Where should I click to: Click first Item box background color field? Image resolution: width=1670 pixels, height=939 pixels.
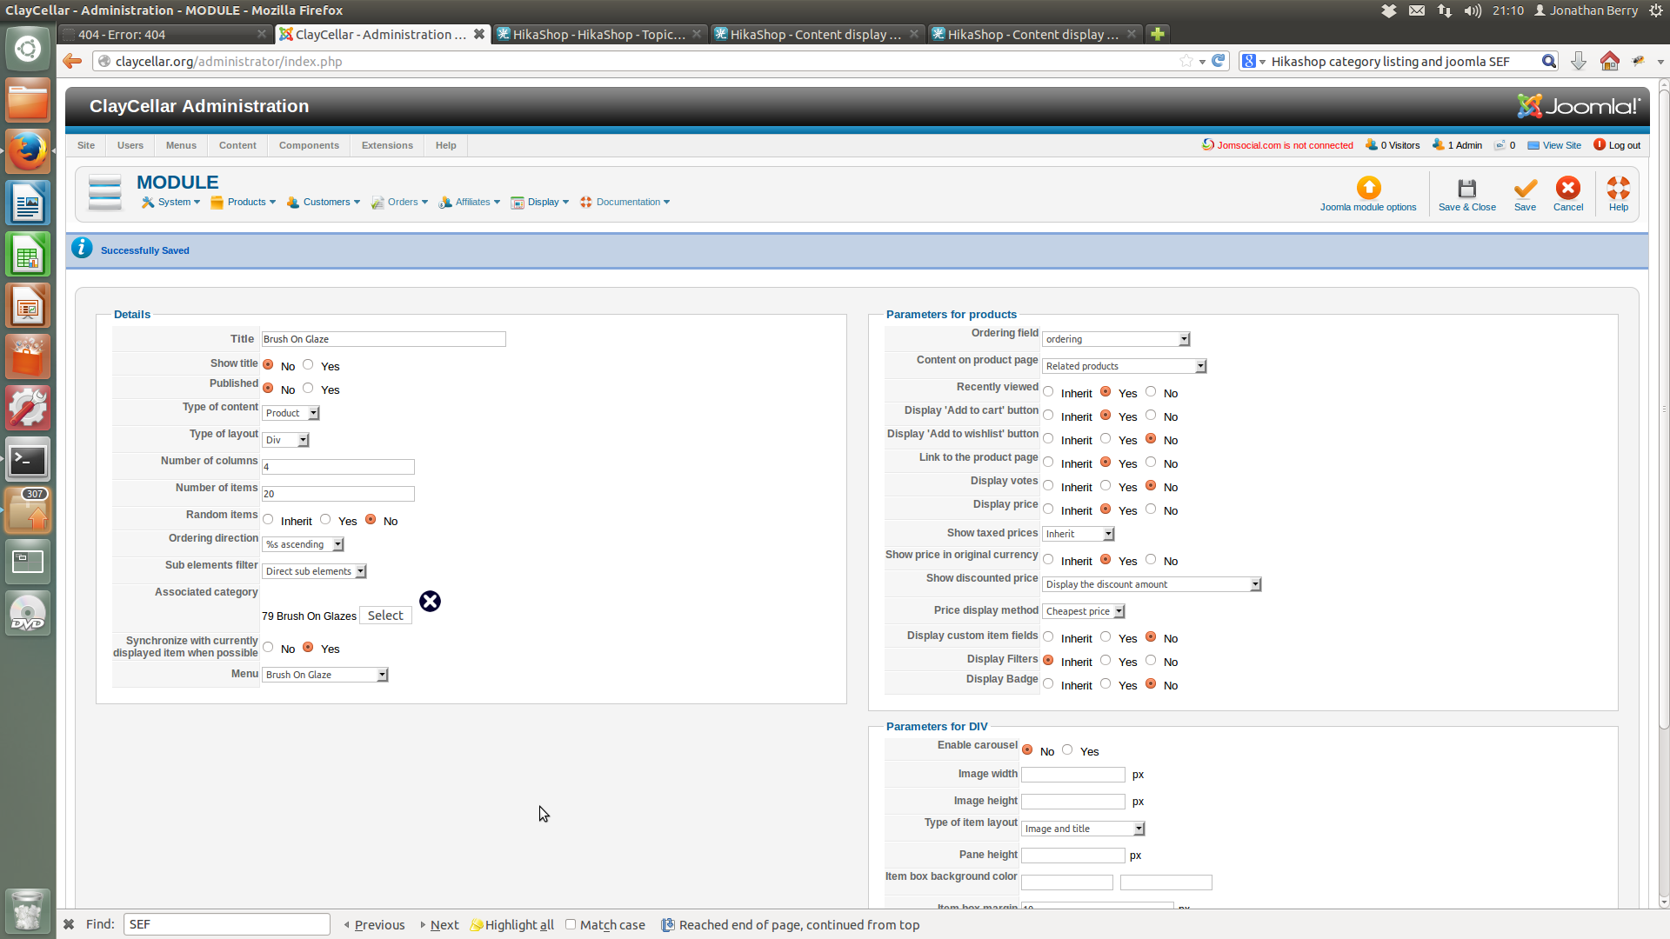coord(1066,882)
